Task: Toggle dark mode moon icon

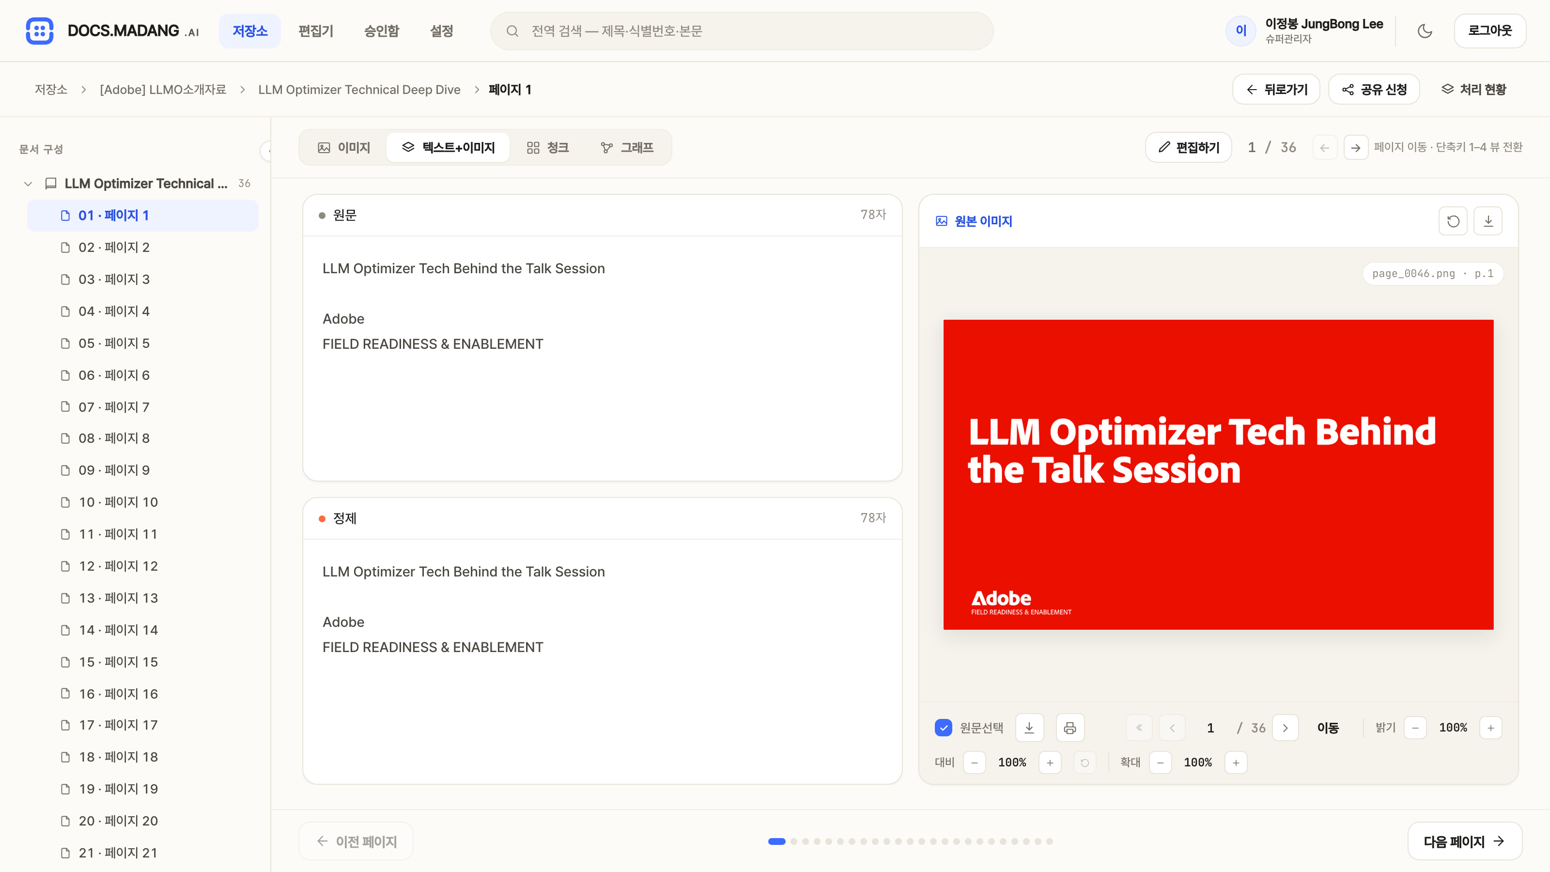Action: click(1425, 31)
